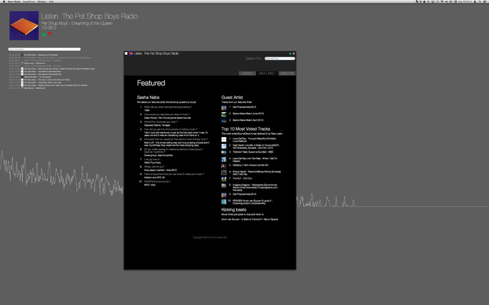Open Imagine Dragons - Radioactive Synchronice Remix
Image resolution: width=489 pixels, height=305 pixels.
click(x=255, y=187)
